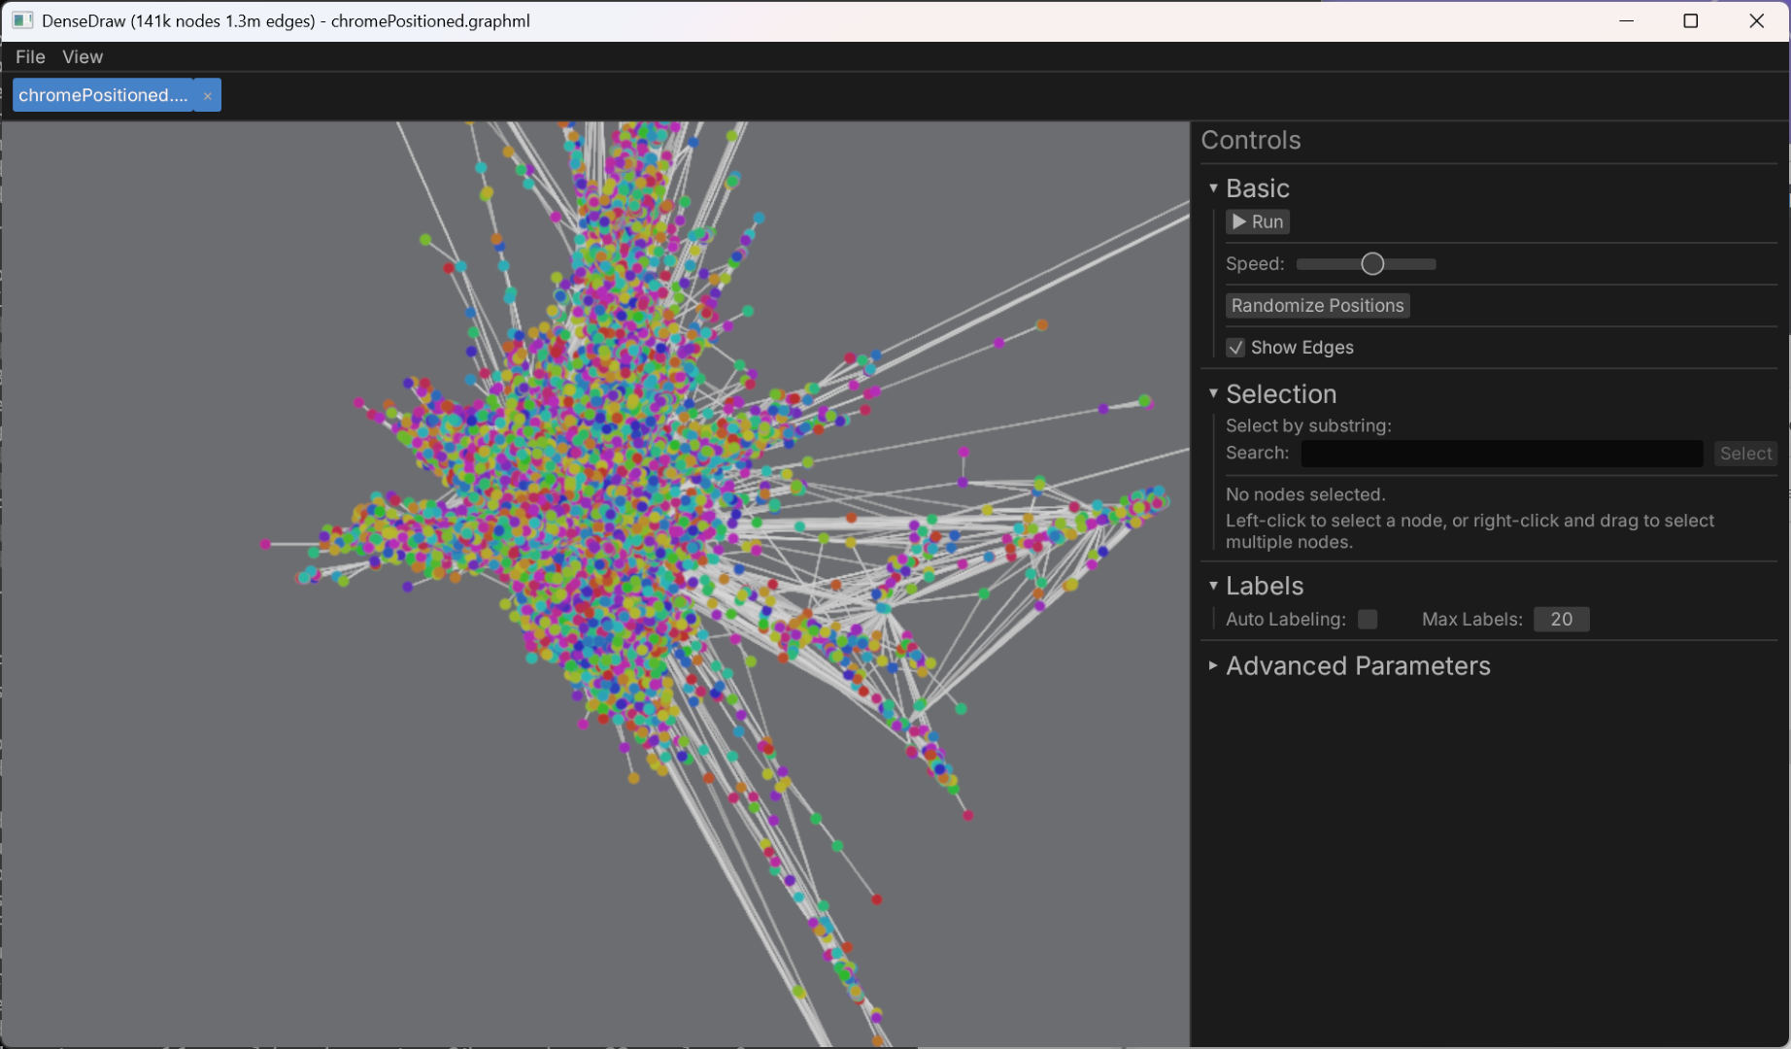Collapse the Selection section
Viewport: 1791px width, 1049px height.
pos(1212,392)
